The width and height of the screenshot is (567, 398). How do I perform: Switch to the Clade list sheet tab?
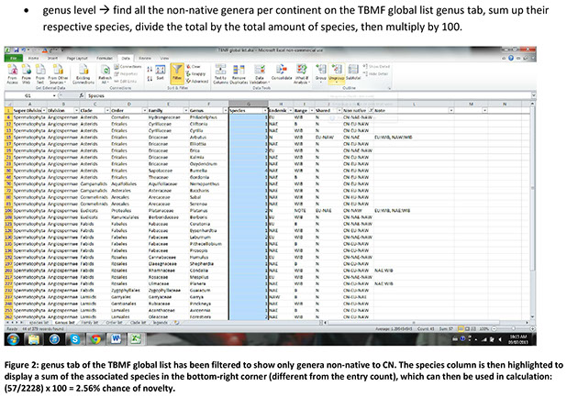138,323
